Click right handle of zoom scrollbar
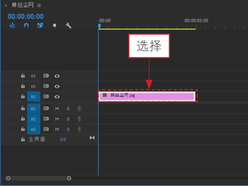 69,178
